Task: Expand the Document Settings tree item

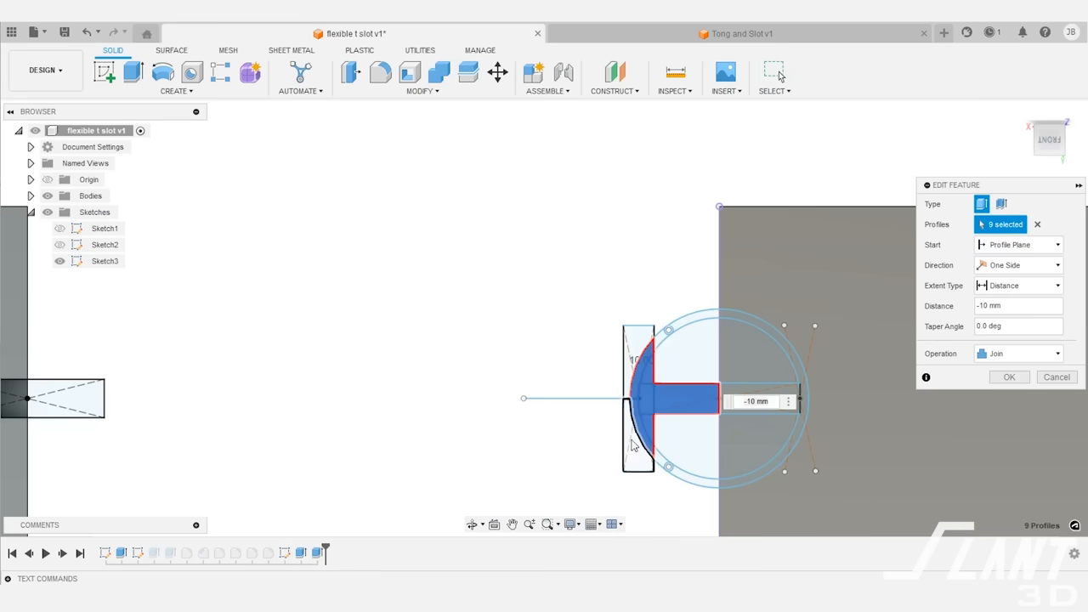Action: point(30,146)
